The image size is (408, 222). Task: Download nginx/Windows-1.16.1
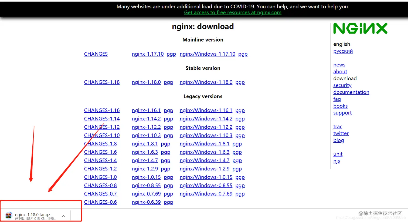pyautogui.click(x=206, y=110)
